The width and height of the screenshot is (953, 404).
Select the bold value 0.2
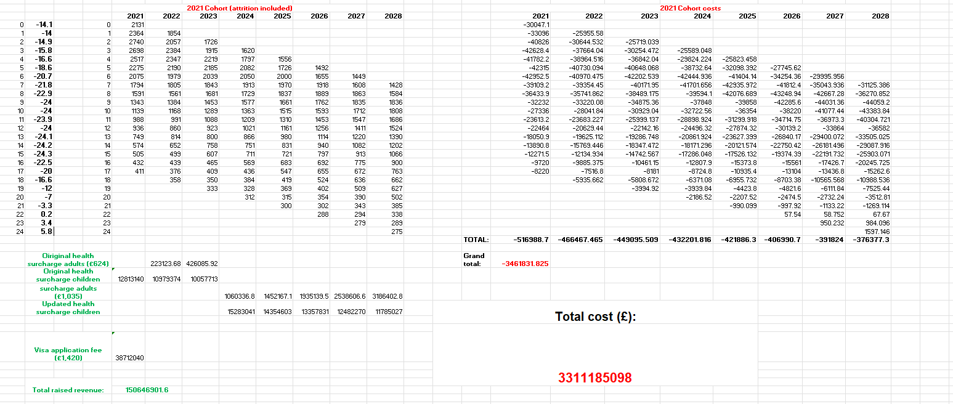coord(47,214)
